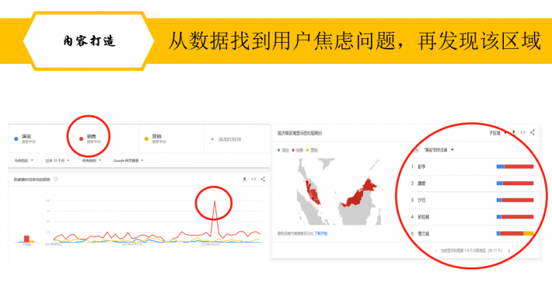Viewport: 552px width, 308px height.
Task: Go to next page of subregions
Action: tap(509, 251)
